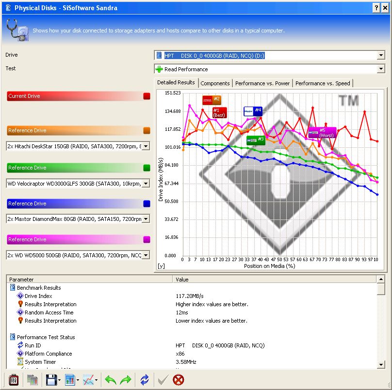Viewport: 392px width, 390px height.
Task: Select the 117.20MB/s Drive Index value
Action: [x=190, y=296]
